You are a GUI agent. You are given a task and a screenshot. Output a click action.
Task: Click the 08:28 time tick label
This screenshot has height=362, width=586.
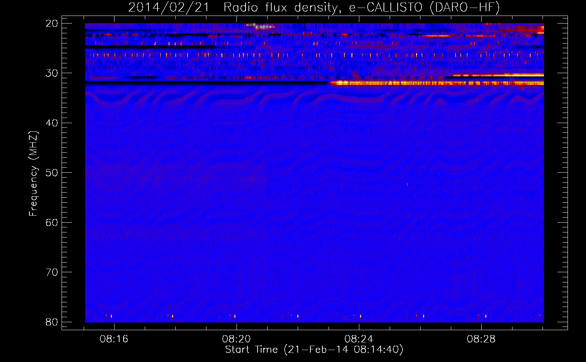[481, 339]
